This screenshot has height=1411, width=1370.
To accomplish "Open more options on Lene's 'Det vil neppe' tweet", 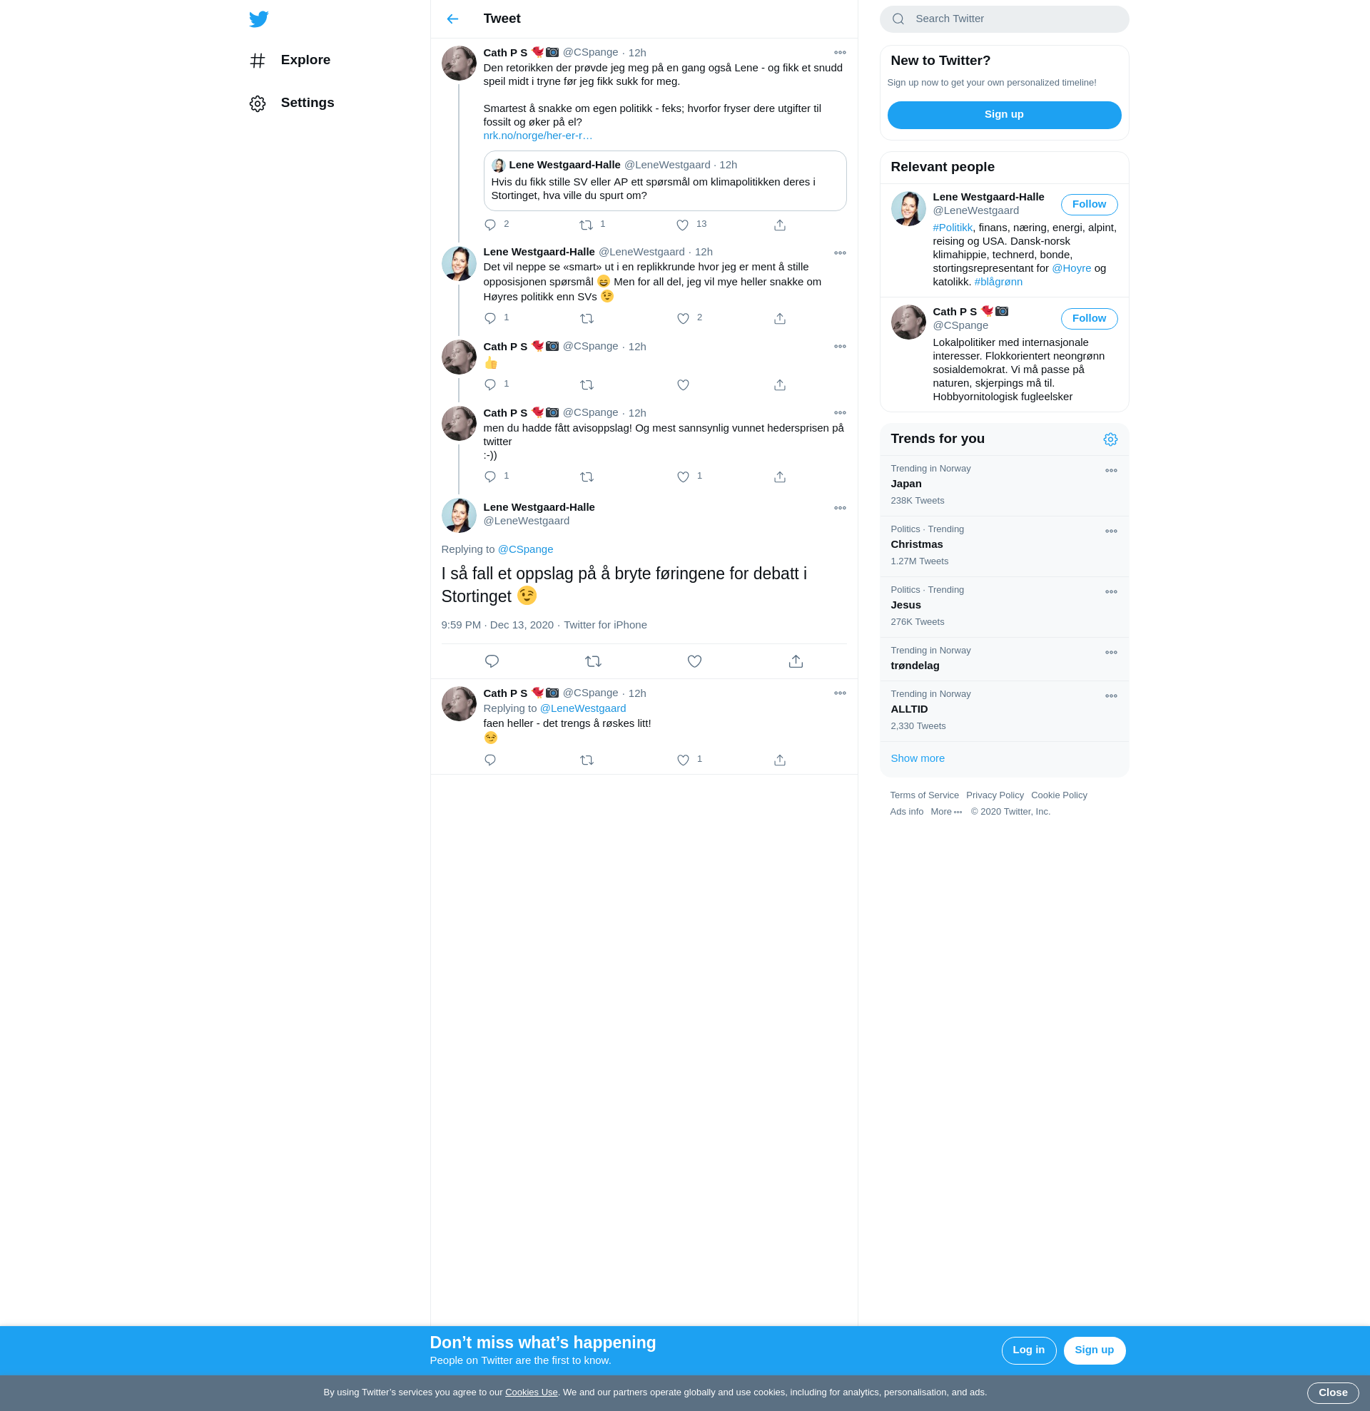I will [839, 253].
